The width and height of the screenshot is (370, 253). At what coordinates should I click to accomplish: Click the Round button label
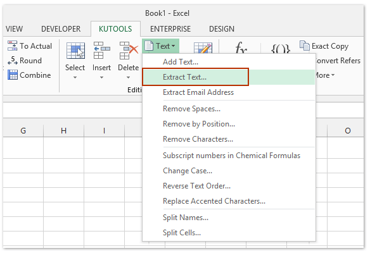coord(30,61)
